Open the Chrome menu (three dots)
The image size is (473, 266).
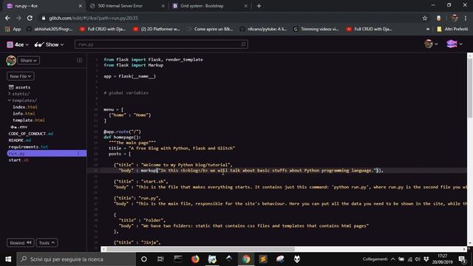[x=466, y=18]
